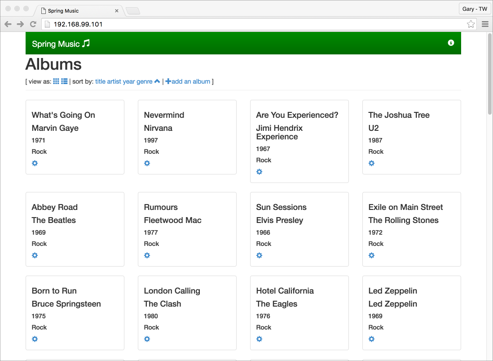Open gear menu for Abbey Road album

pos(35,255)
